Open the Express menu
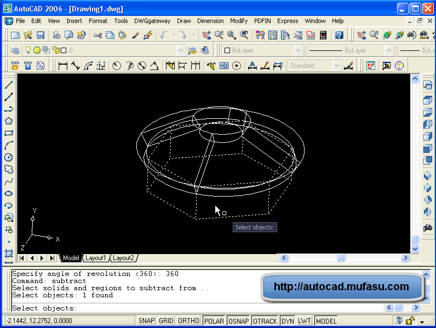This screenshot has height=328, width=436. (x=288, y=21)
